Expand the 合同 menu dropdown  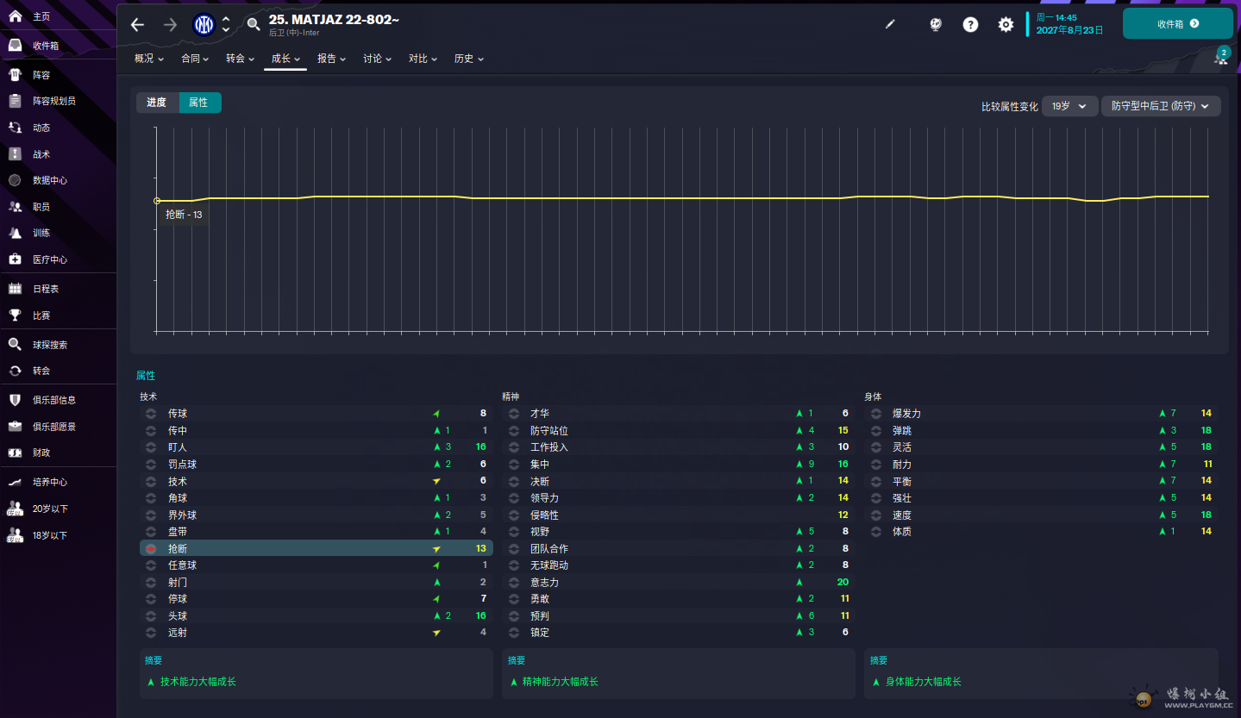pos(195,59)
